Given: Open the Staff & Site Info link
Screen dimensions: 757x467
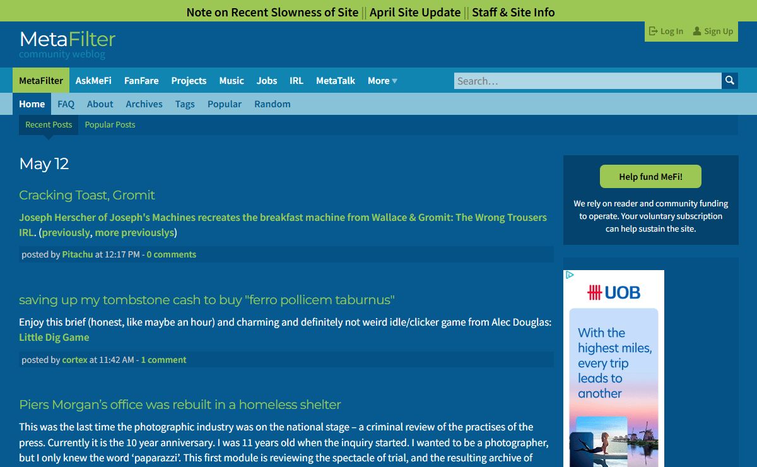Looking at the screenshot, I should (513, 13).
